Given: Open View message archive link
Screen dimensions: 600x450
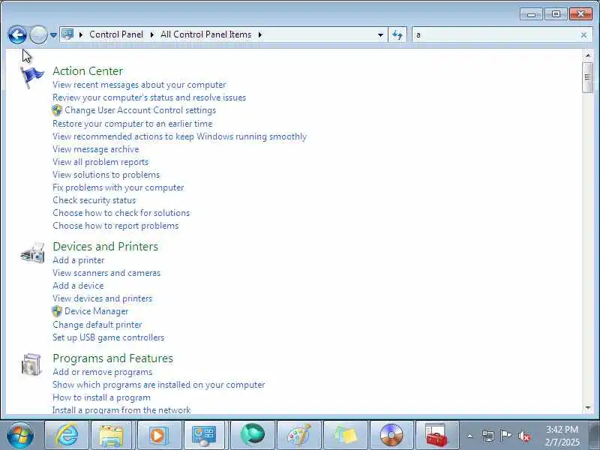Looking at the screenshot, I should point(96,149).
